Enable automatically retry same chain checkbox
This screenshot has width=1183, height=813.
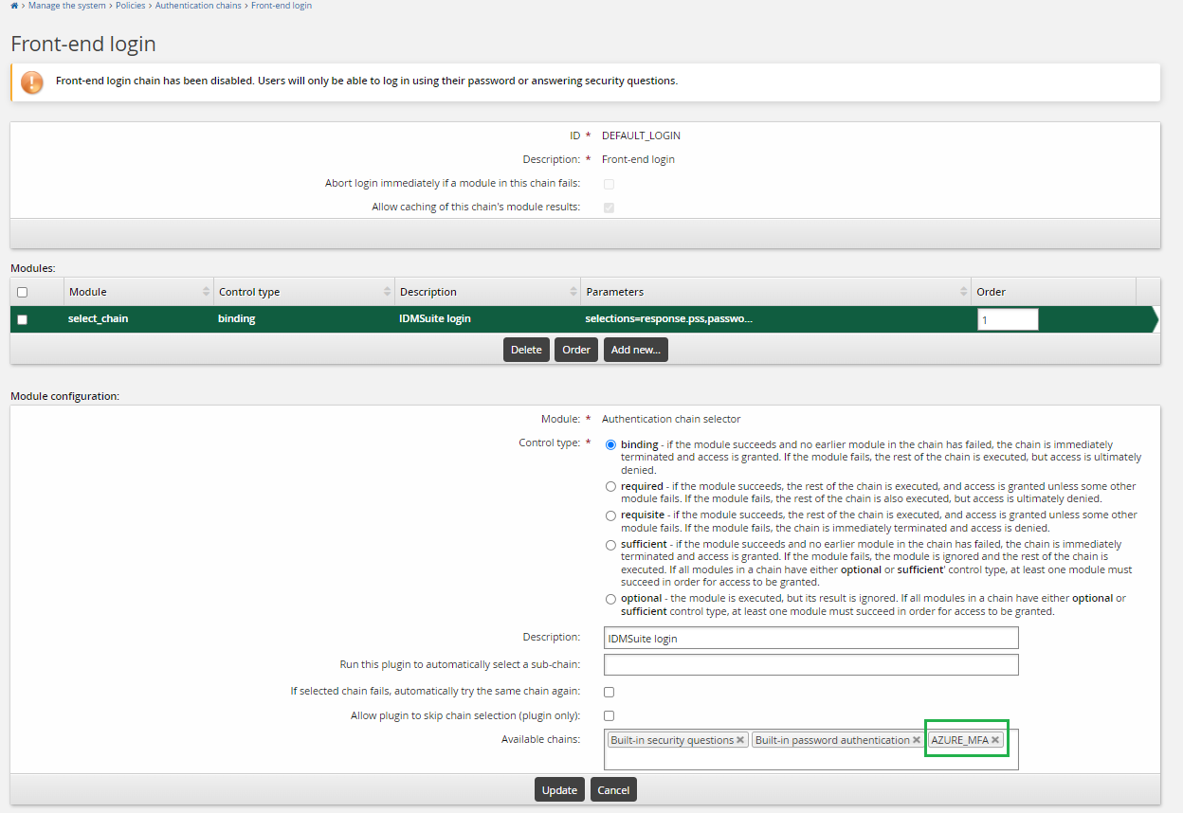(x=609, y=692)
